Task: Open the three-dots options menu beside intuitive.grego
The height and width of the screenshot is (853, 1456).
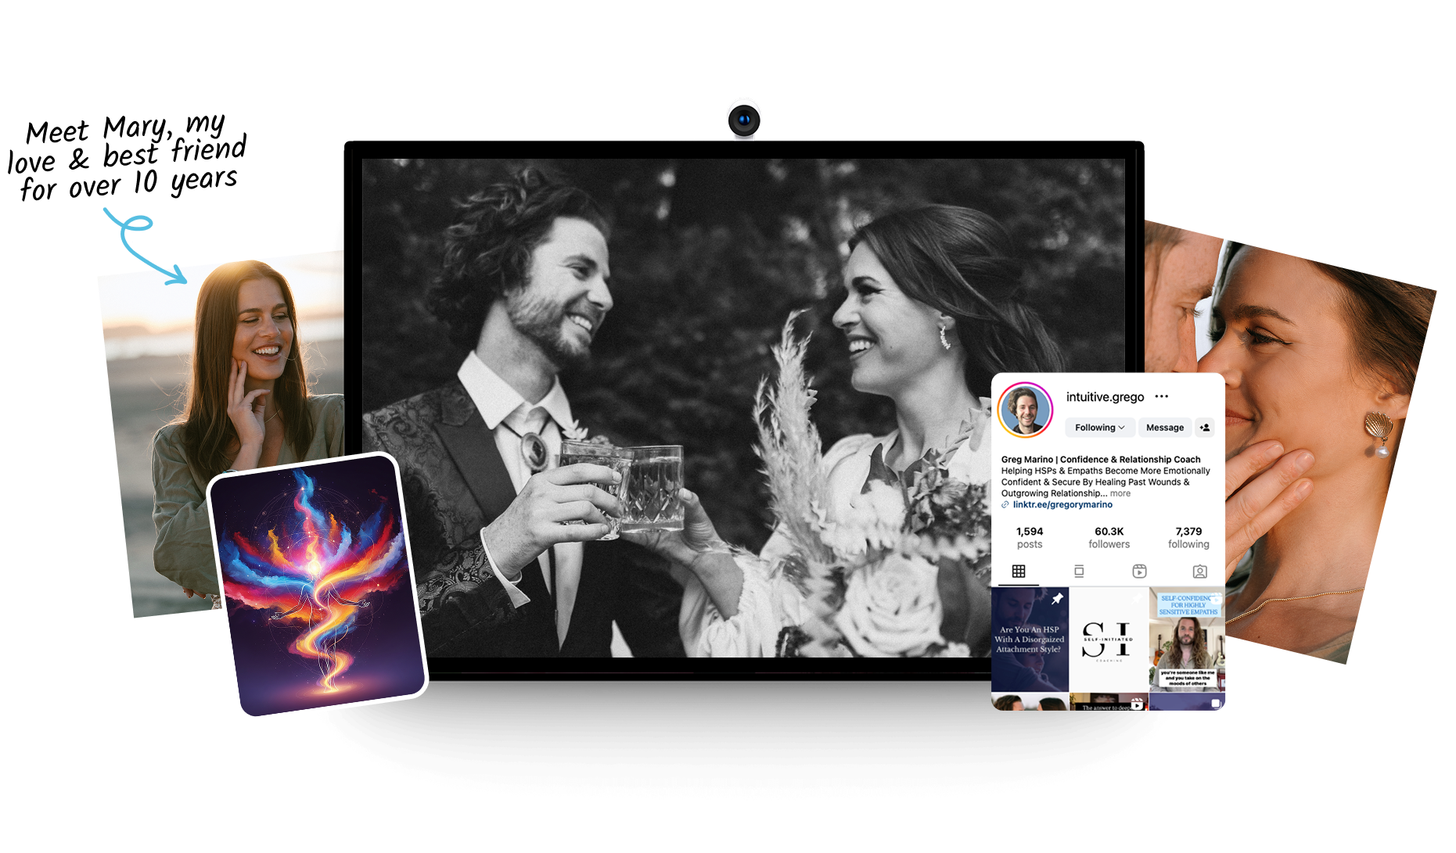Action: pos(1162,396)
